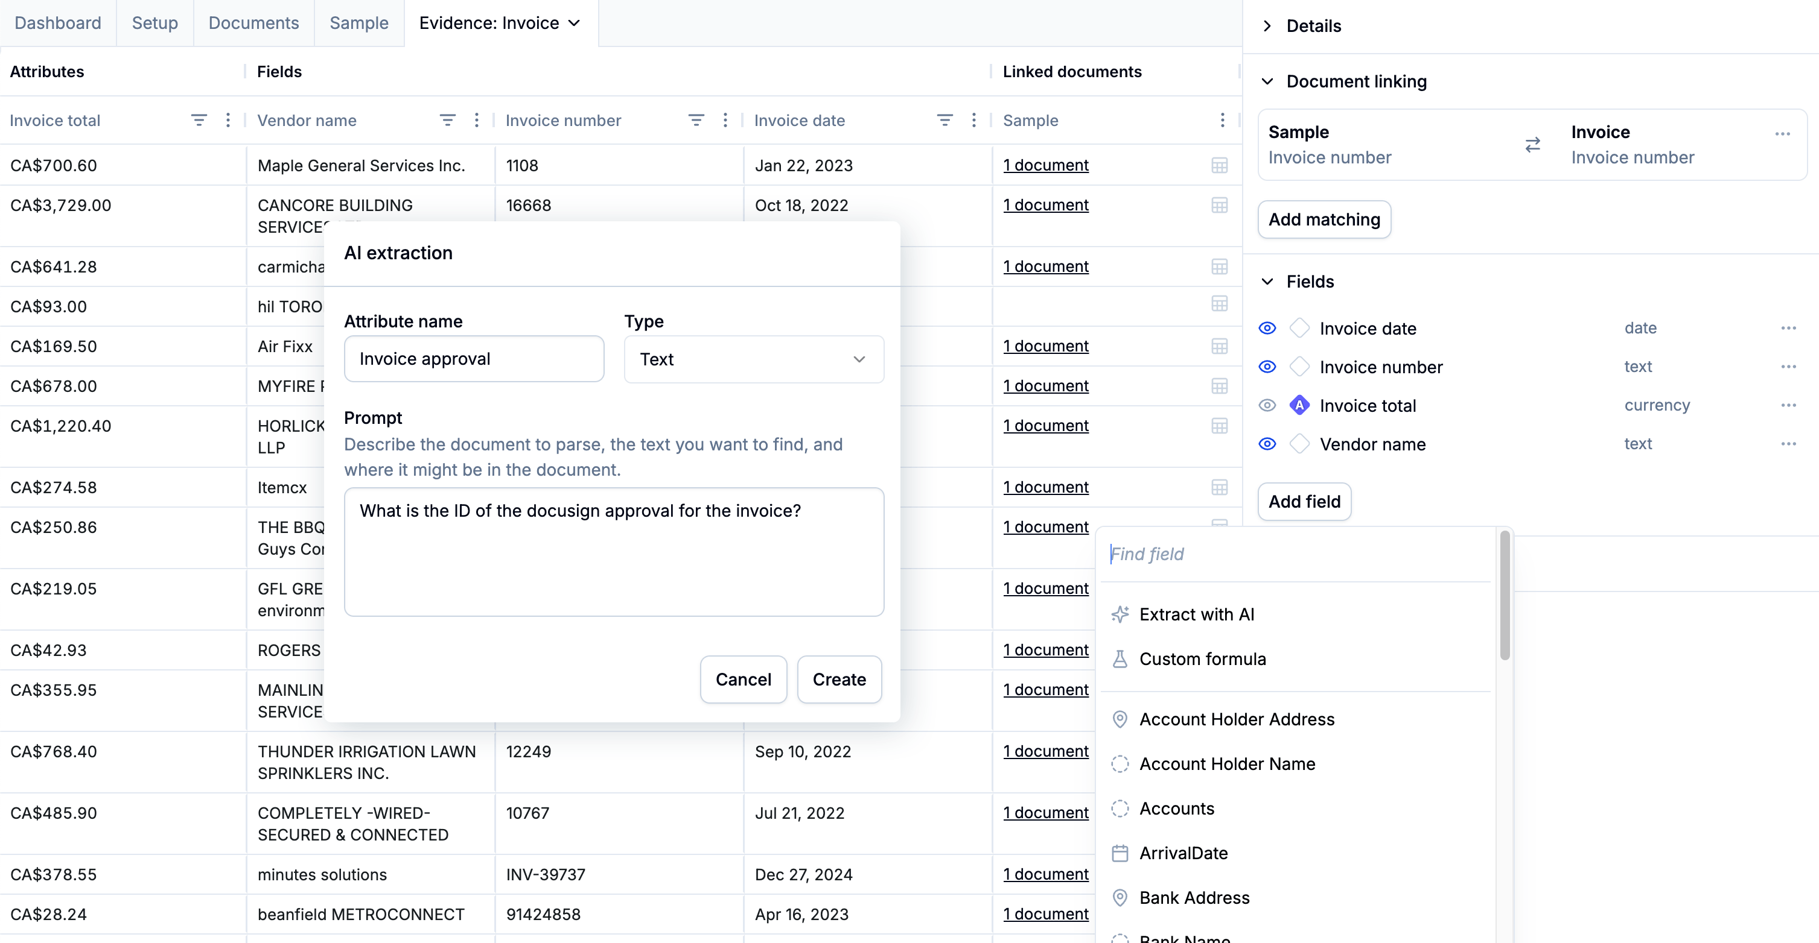Open the Type dropdown showing Text
Image resolution: width=1819 pixels, height=943 pixels.
click(x=753, y=359)
